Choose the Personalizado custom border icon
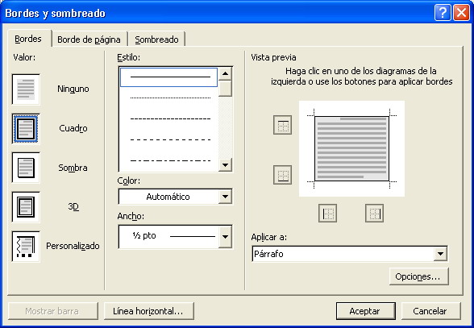The image size is (474, 328). pyautogui.click(x=26, y=247)
